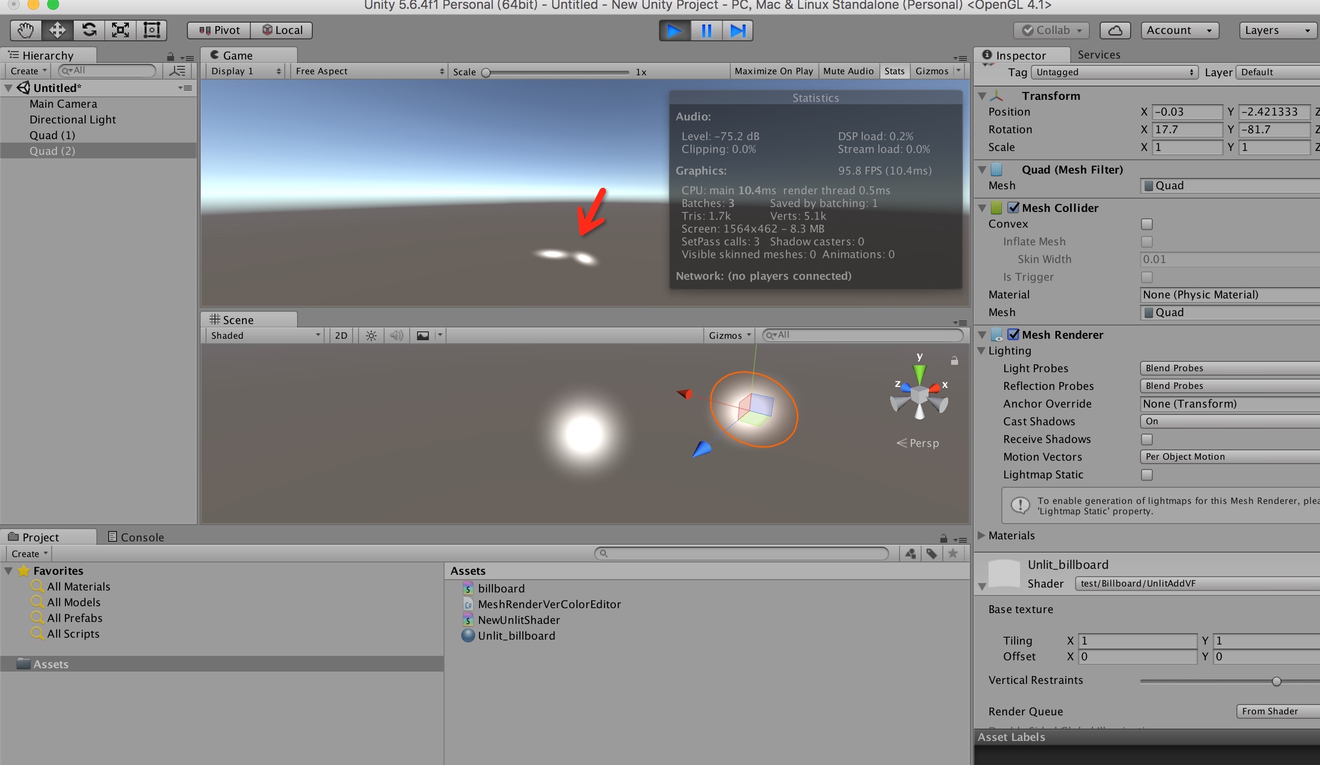Select the Scale tool icon

coord(120,30)
